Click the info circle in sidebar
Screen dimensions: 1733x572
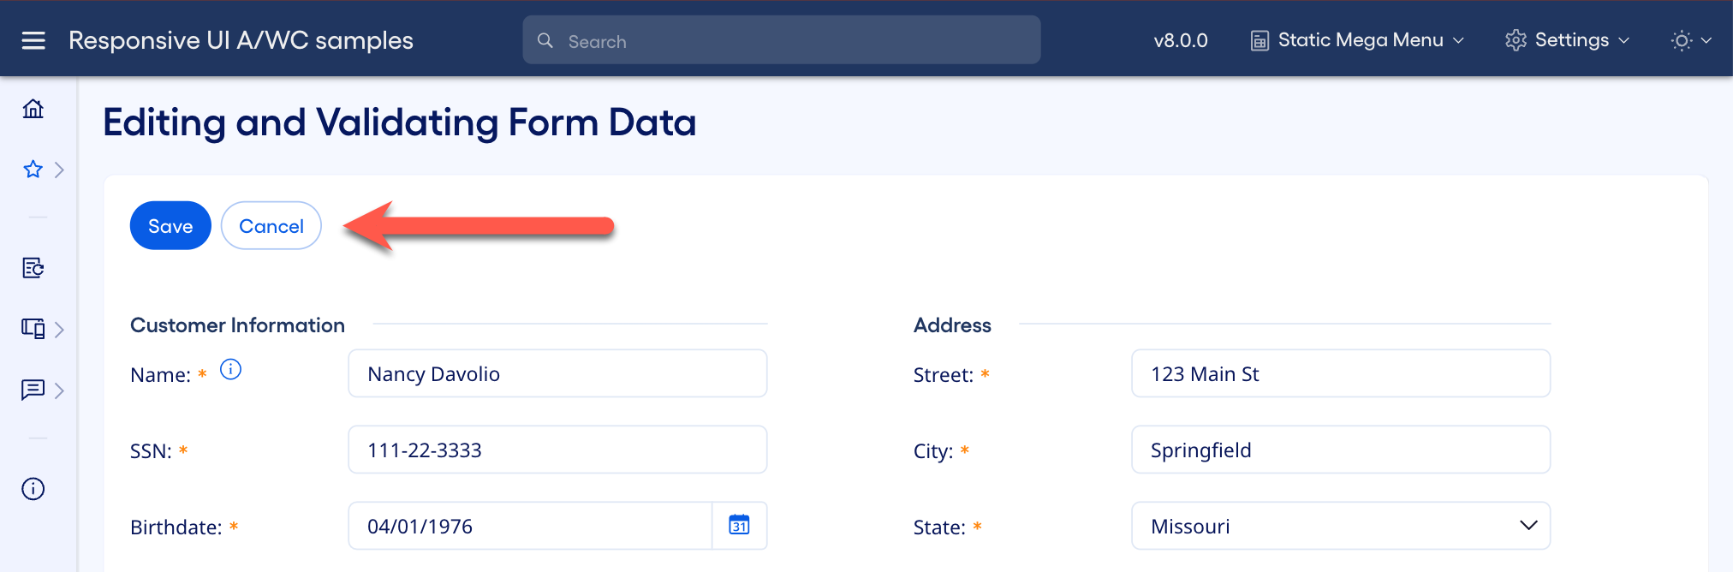33,489
